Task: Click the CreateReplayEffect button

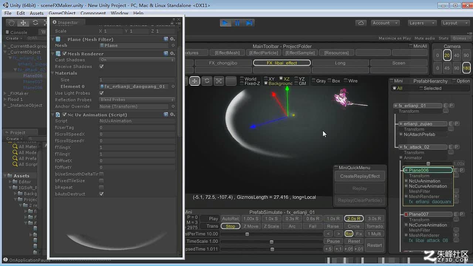Action: click(x=360, y=176)
